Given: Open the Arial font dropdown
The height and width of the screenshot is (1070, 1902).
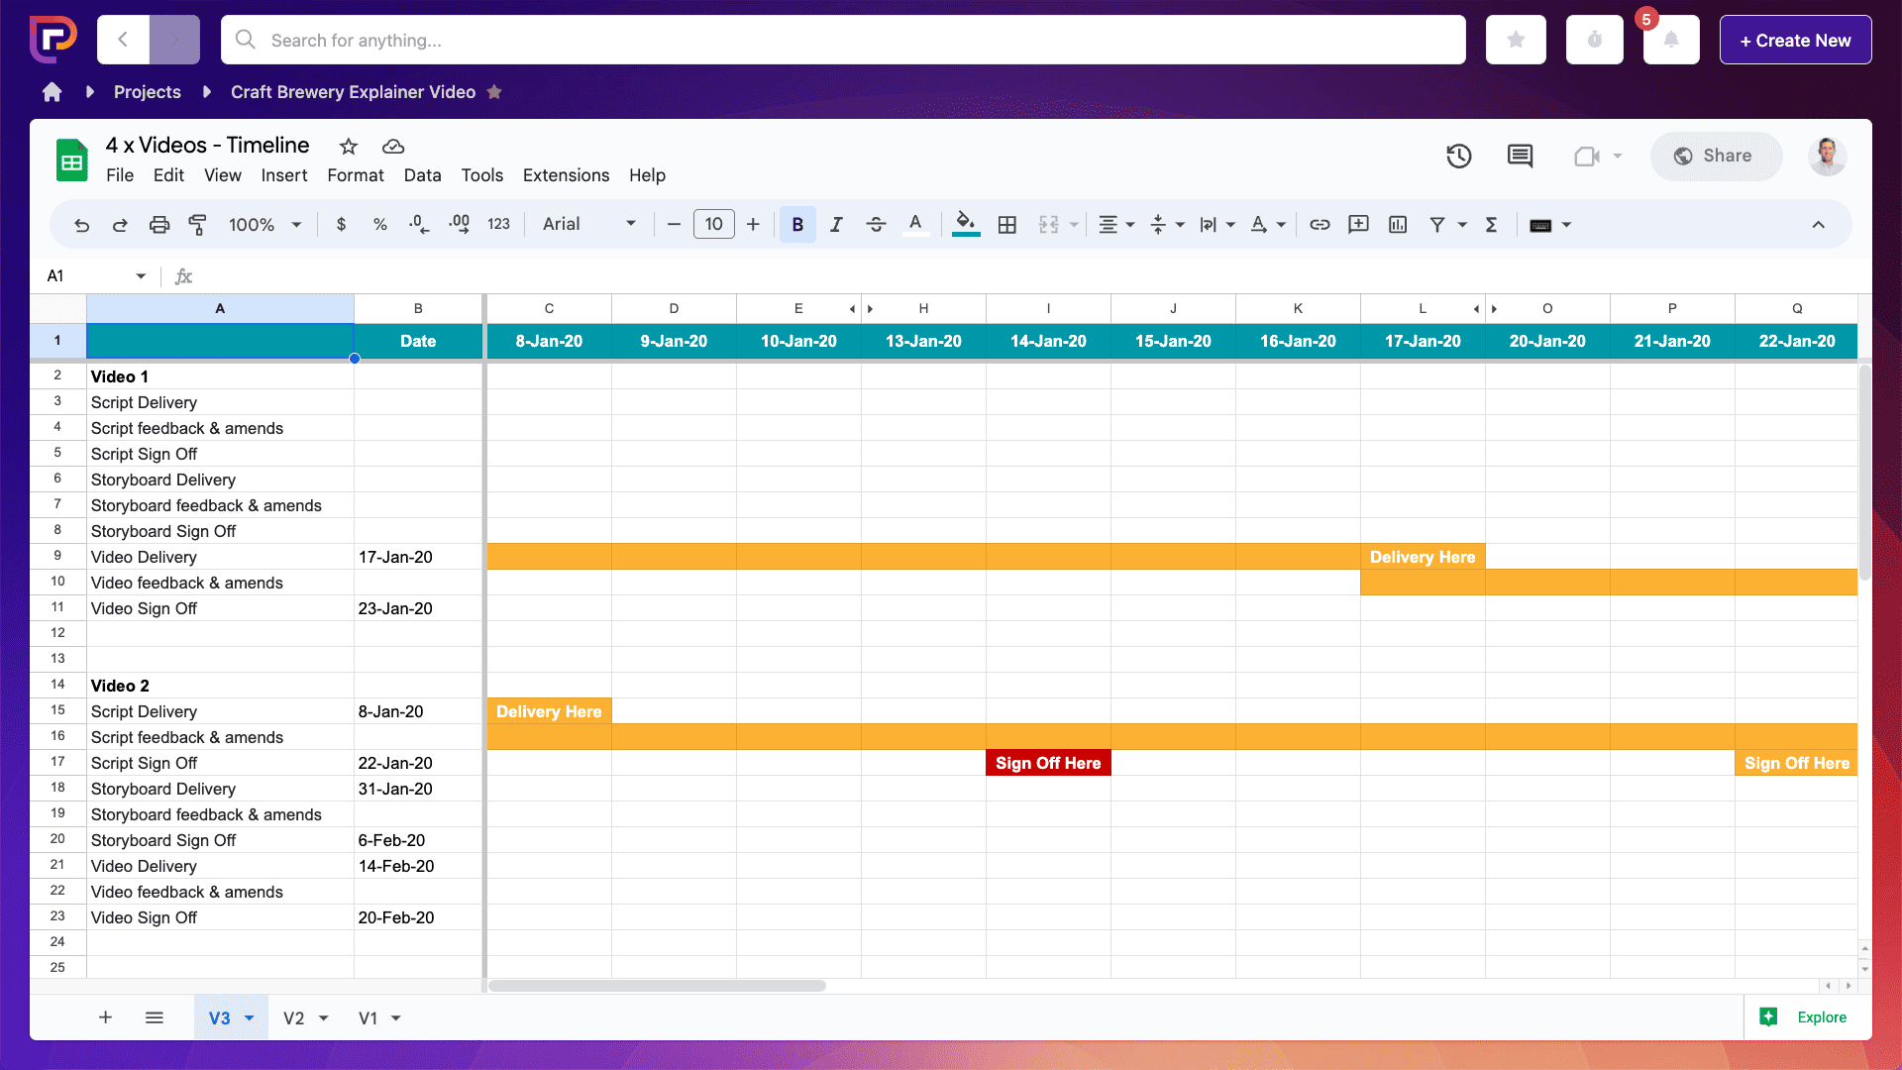Looking at the screenshot, I should [588, 225].
